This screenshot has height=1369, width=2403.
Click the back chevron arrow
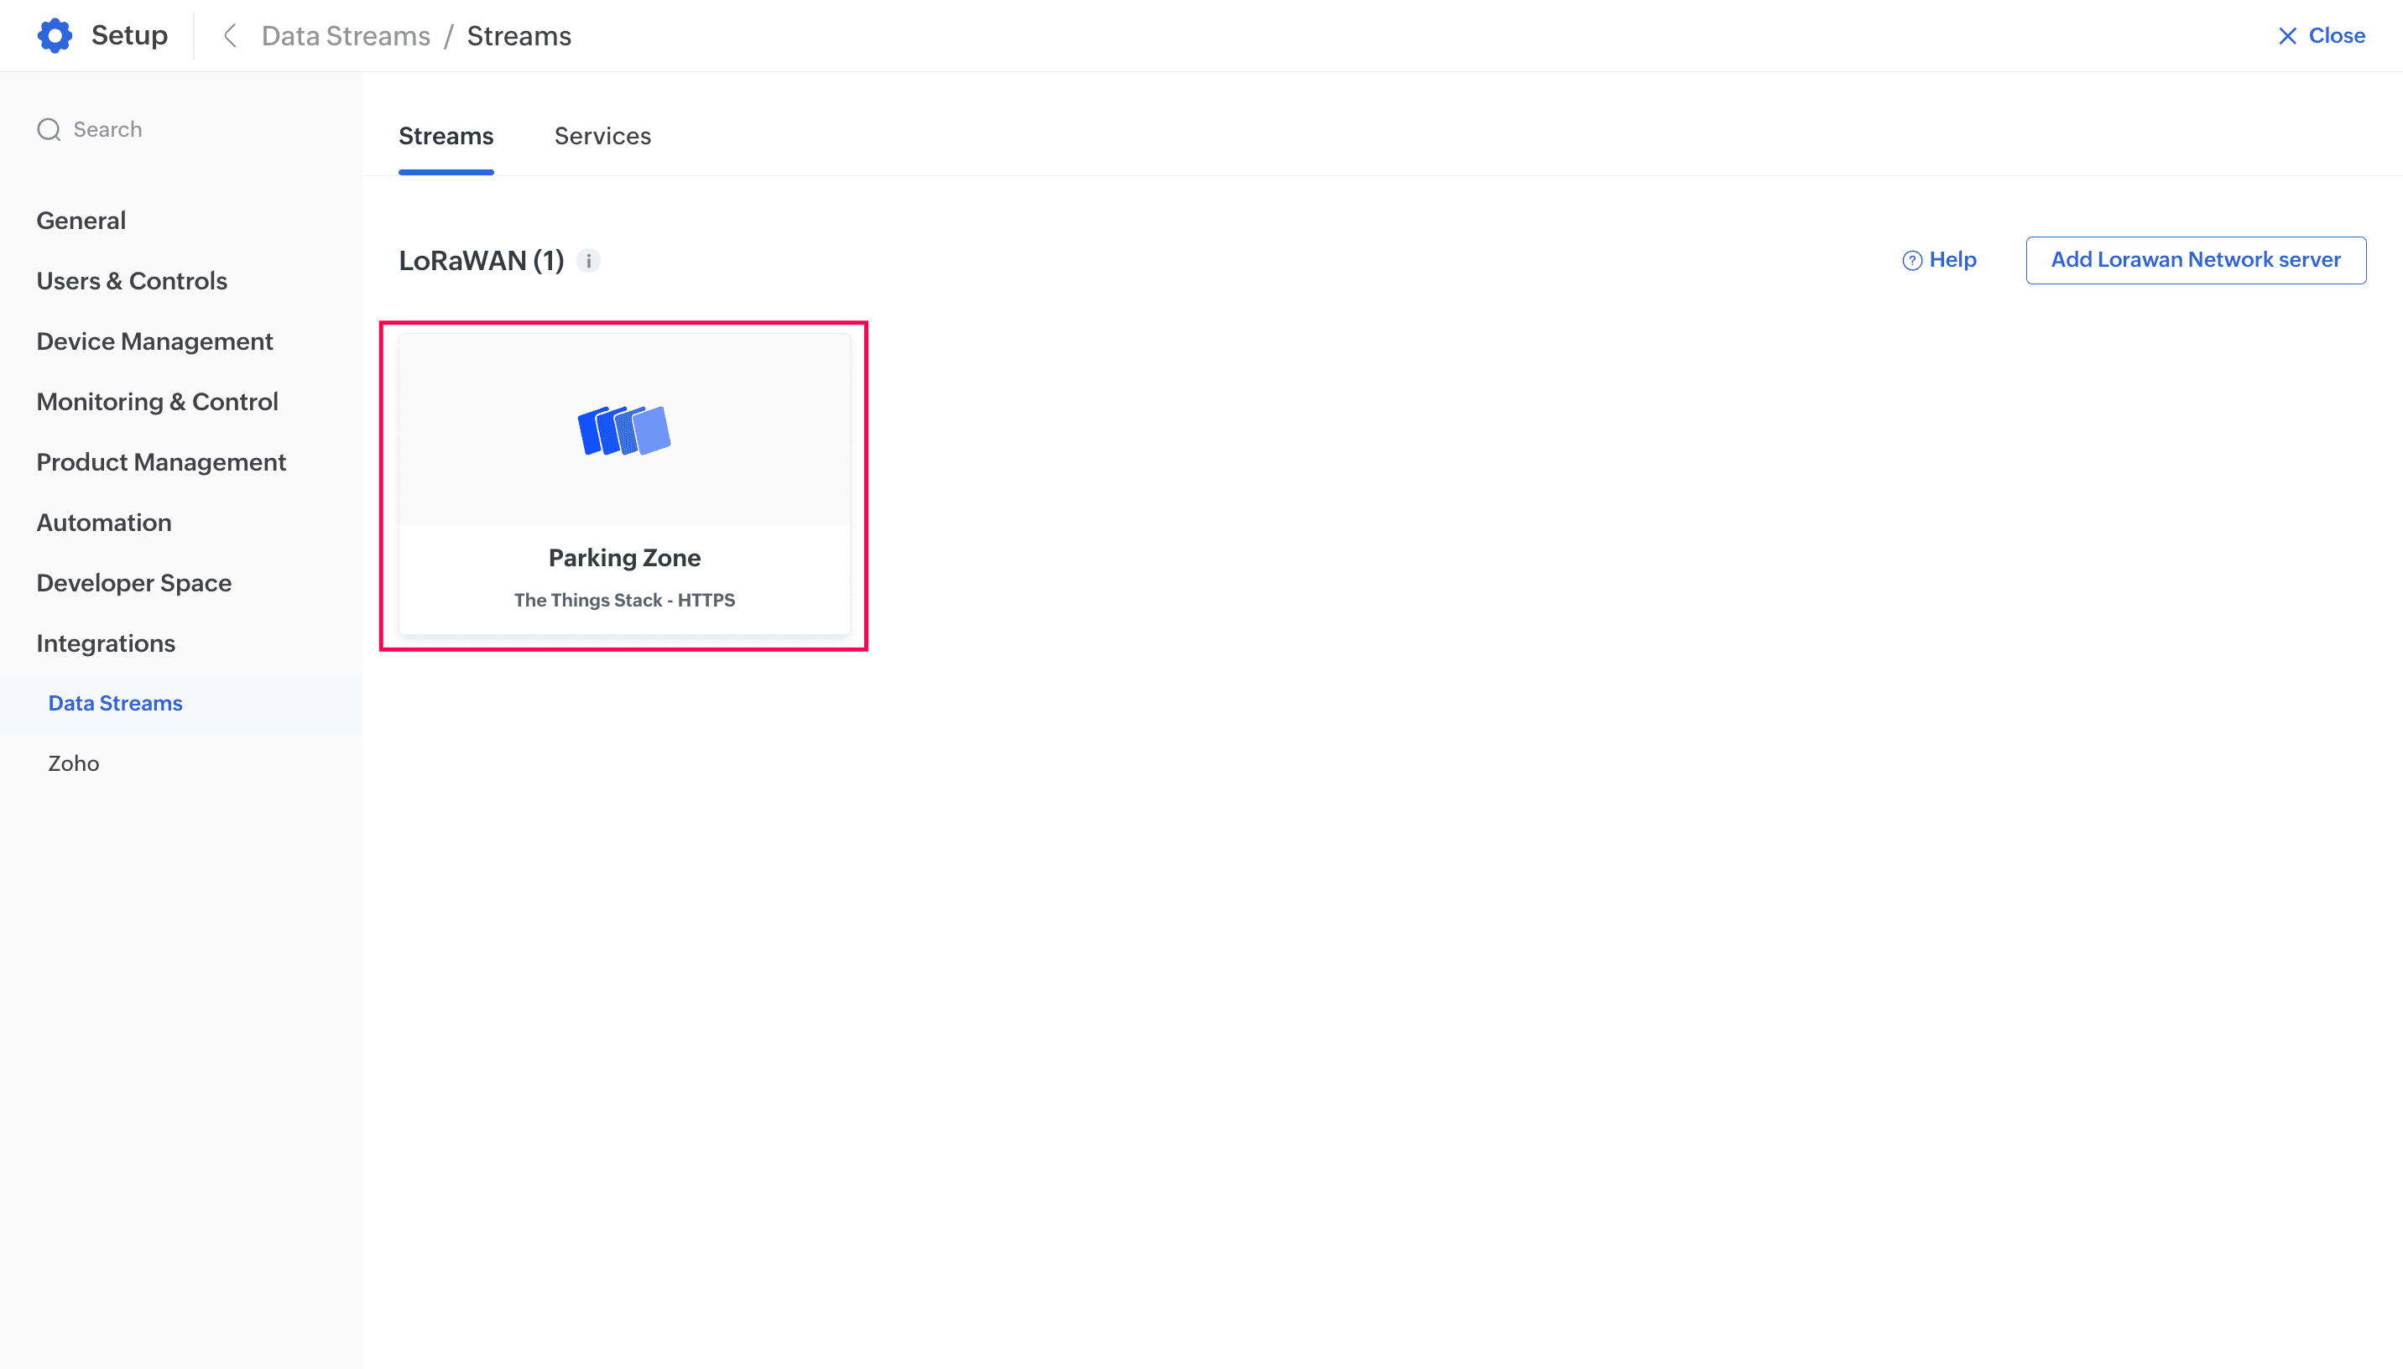pos(229,36)
